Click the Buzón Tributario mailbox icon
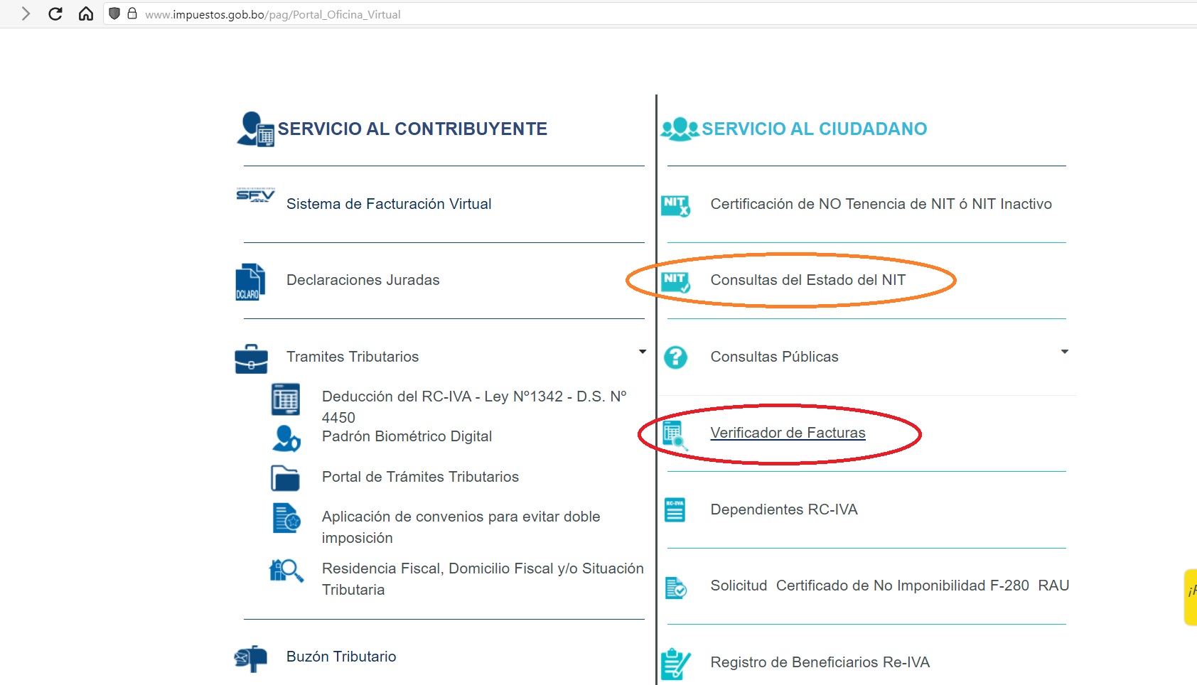Viewport: 1197px width, 685px height. click(251, 659)
